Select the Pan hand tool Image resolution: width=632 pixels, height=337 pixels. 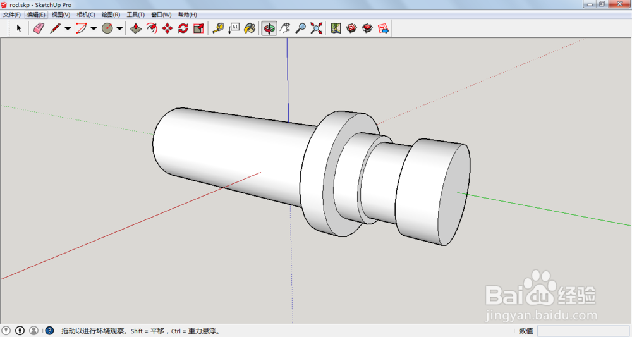pos(286,28)
